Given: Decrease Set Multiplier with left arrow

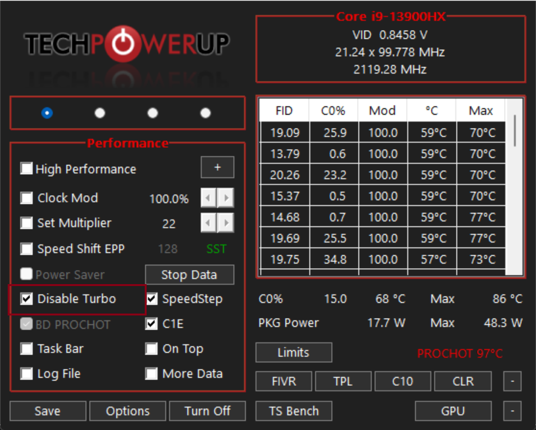Looking at the screenshot, I should click(208, 223).
